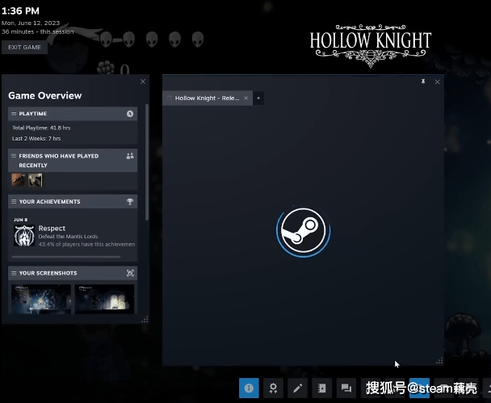491x403 pixels.
Task: Open a new browser tab with plus
Action: click(258, 98)
